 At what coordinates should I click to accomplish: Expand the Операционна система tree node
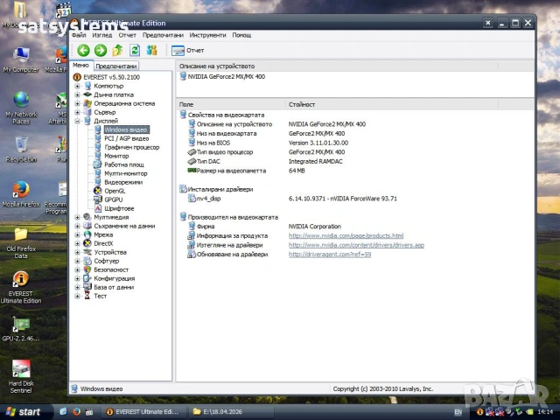(x=77, y=103)
